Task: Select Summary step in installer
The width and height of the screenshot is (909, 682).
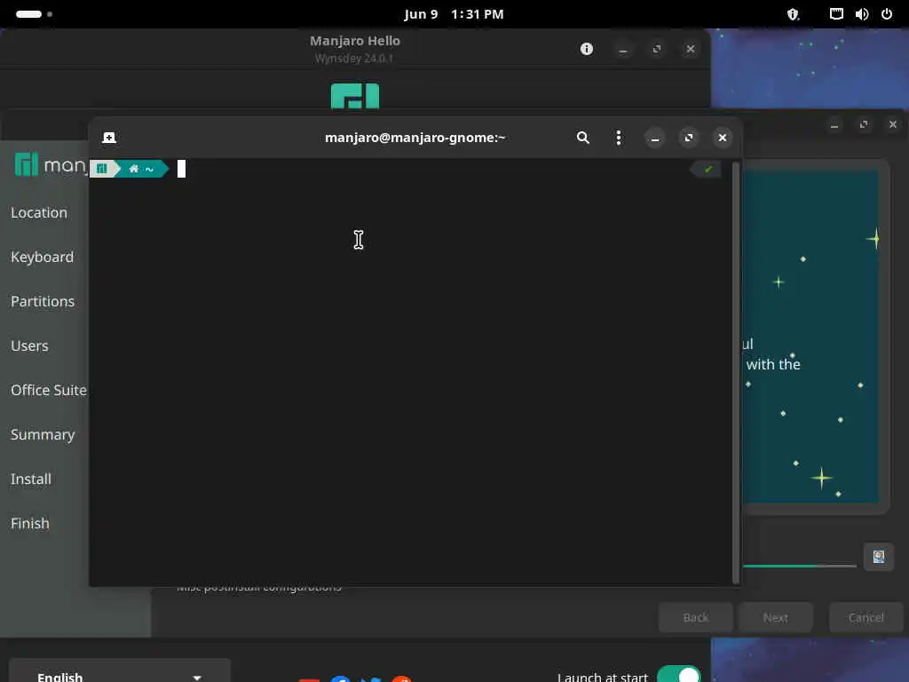Action: click(x=43, y=435)
